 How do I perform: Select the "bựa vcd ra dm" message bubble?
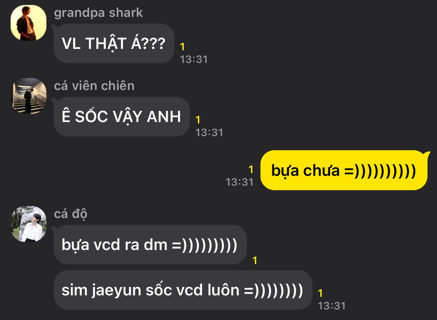coord(150,244)
